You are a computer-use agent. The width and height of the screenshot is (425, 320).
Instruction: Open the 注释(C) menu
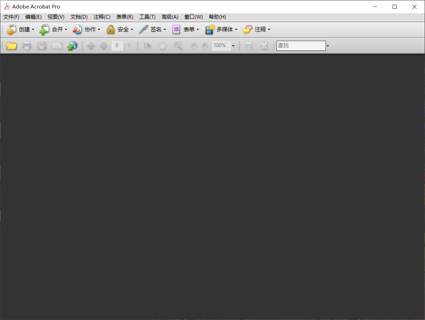[102, 17]
